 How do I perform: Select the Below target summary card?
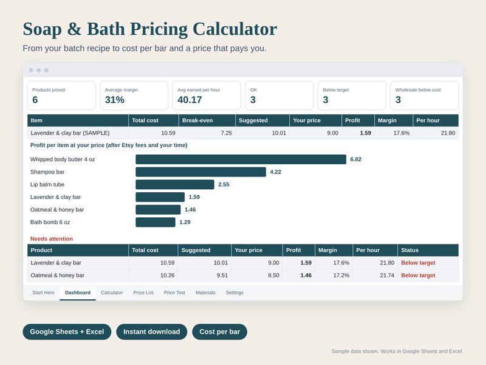[352, 96]
